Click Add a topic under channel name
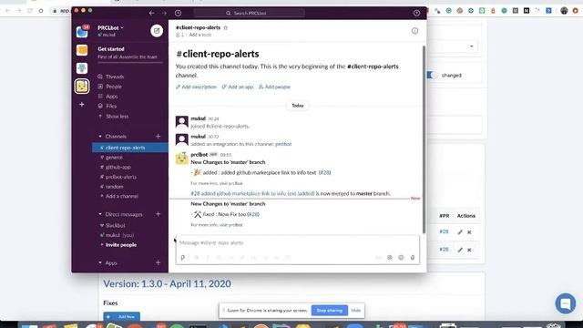Screen dimensions: 583x328 200,35
